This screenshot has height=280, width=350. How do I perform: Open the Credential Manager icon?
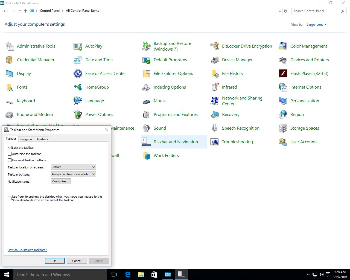pos(10,60)
